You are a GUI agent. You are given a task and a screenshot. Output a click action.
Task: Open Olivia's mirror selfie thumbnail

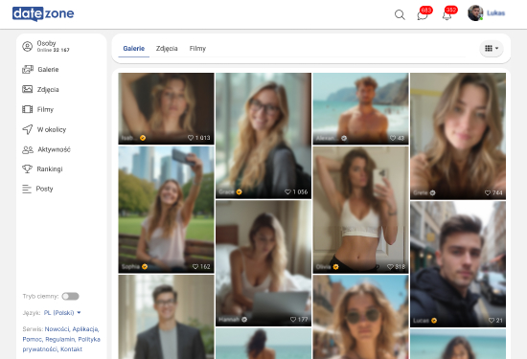[360, 210]
